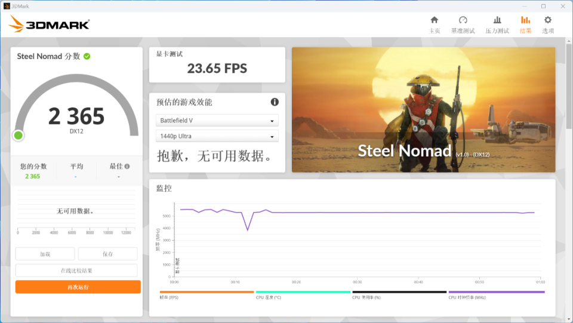Click the green validated checkmark by Steel Nomad
This screenshot has height=323, width=573.
[x=87, y=56]
